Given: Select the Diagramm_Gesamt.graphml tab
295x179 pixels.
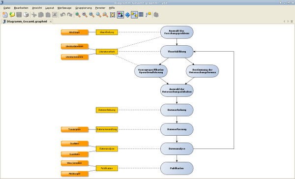Looking at the screenshot, I should pyautogui.click(x=27, y=22).
